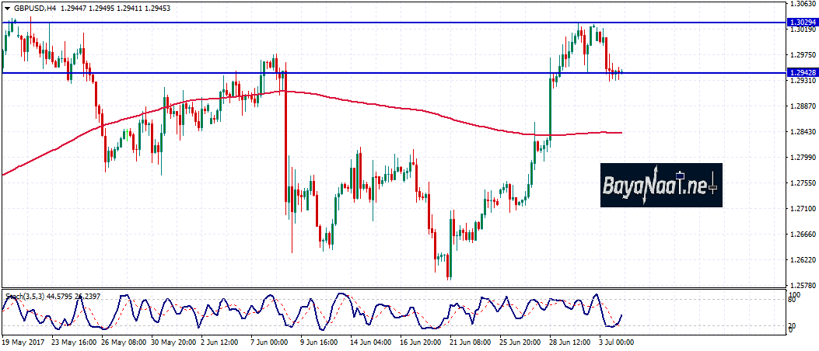
Task: Select the lower blue horizontal support line
Action: (389, 73)
